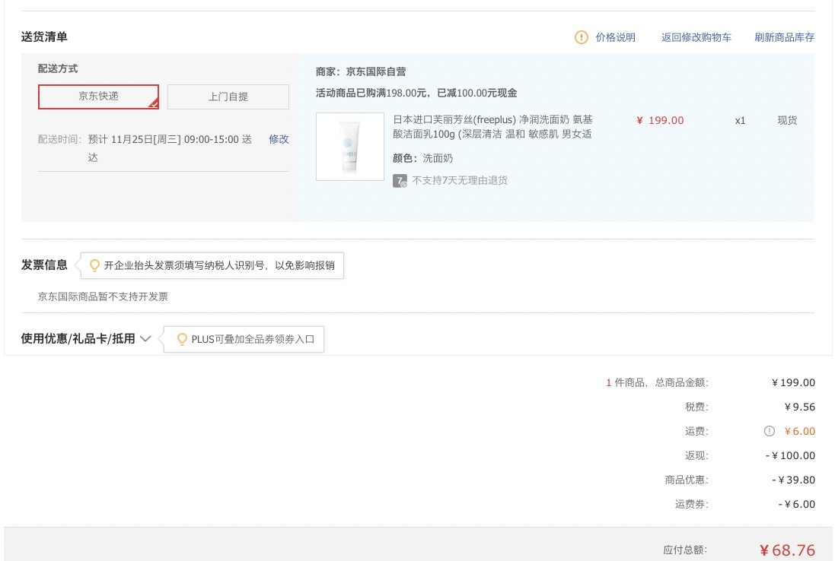Click the promotion 已减100.00元现金 text

tap(476, 93)
